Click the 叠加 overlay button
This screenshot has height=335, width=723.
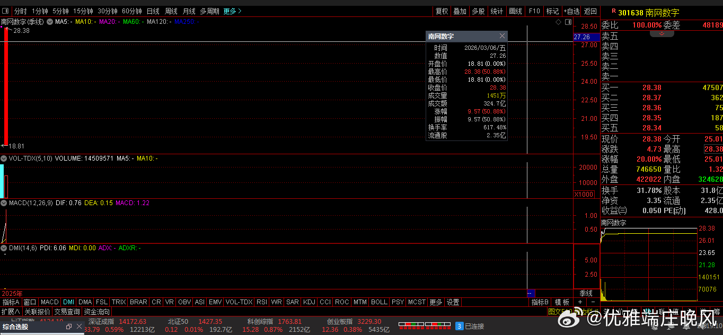pos(460,11)
